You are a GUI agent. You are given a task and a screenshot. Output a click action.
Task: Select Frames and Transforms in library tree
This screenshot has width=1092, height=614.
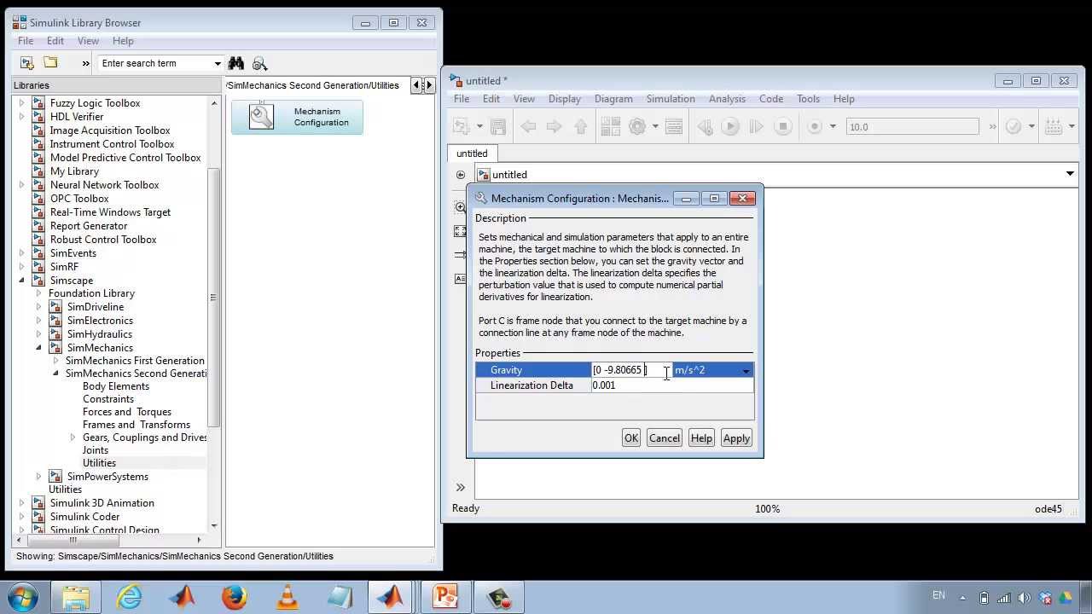click(x=136, y=425)
